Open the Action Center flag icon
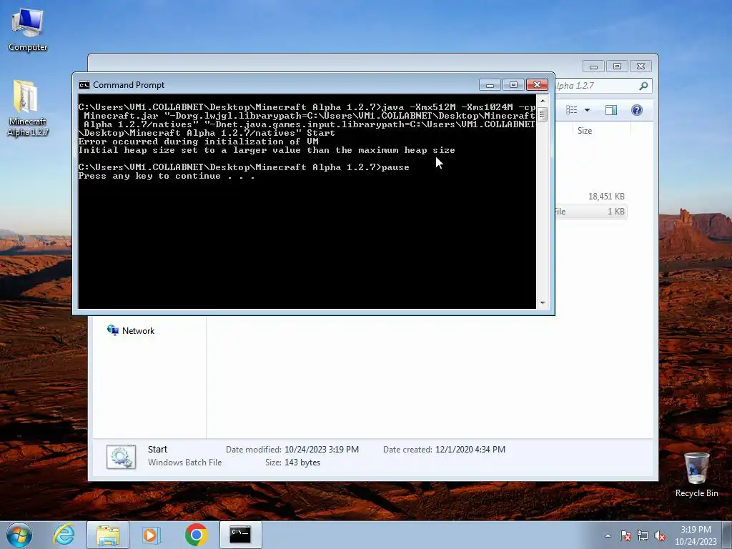 tap(625, 535)
